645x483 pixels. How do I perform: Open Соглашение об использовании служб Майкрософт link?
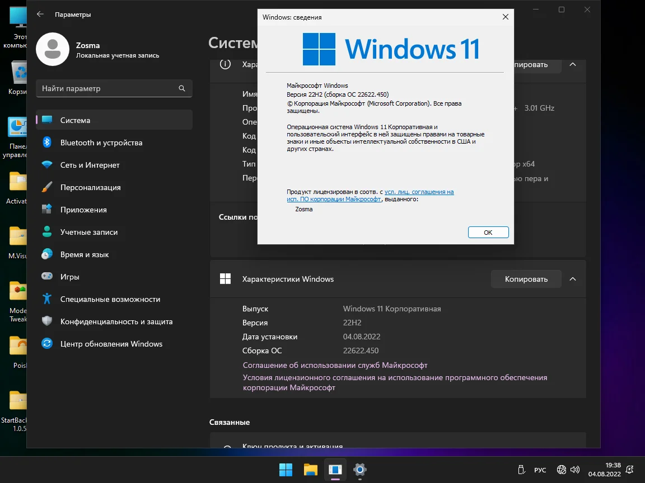335,365
